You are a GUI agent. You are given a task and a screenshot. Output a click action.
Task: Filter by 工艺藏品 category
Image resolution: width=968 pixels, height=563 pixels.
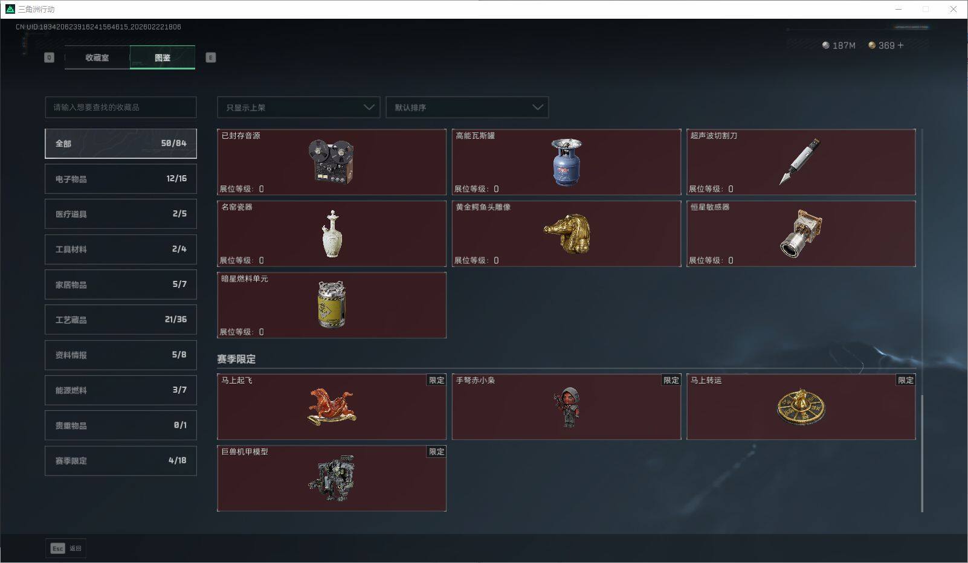tap(121, 320)
